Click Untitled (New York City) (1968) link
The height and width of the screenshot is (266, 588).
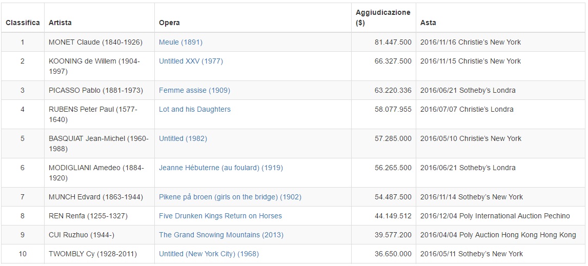click(x=209, y=254)
